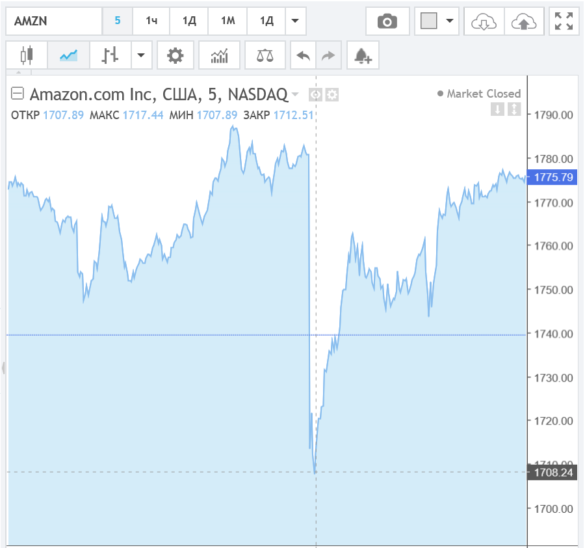The height and width of the screenshot is (548, 585).
Task: Click the cloud upload save-chart icon
Action: tap(524, 21)
